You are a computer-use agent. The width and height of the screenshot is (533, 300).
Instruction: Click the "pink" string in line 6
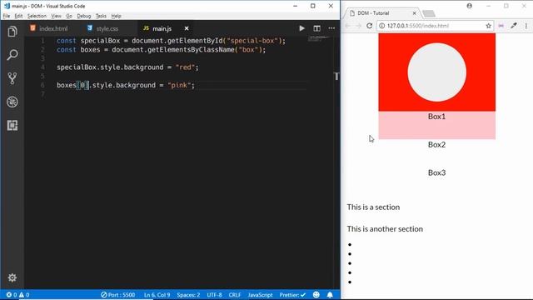pos(179,85)
